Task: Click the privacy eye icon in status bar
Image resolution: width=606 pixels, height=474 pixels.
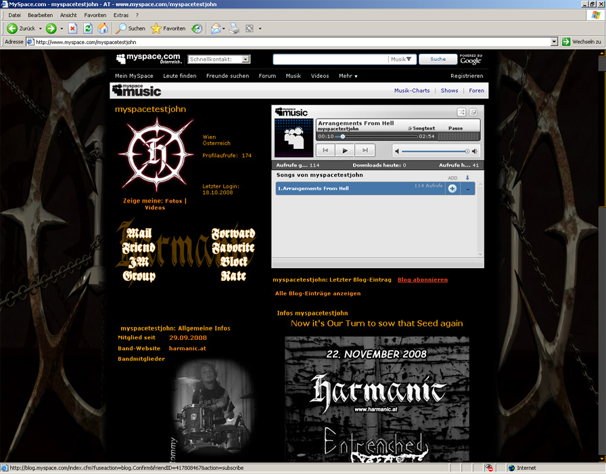Action: 489,468
